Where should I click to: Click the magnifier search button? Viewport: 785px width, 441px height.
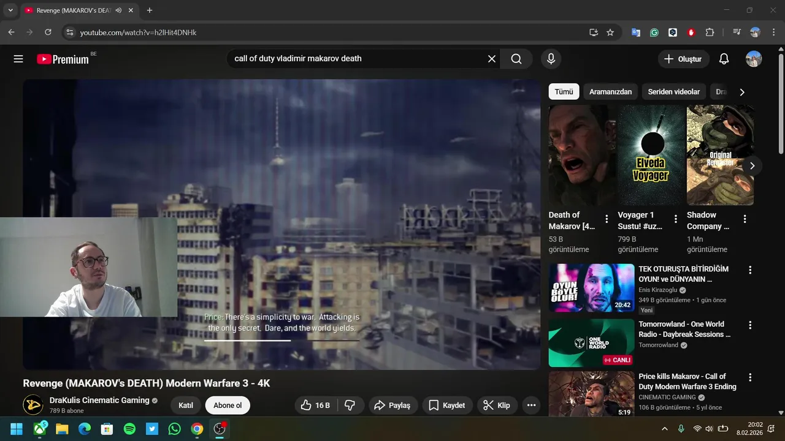[516, 59]
